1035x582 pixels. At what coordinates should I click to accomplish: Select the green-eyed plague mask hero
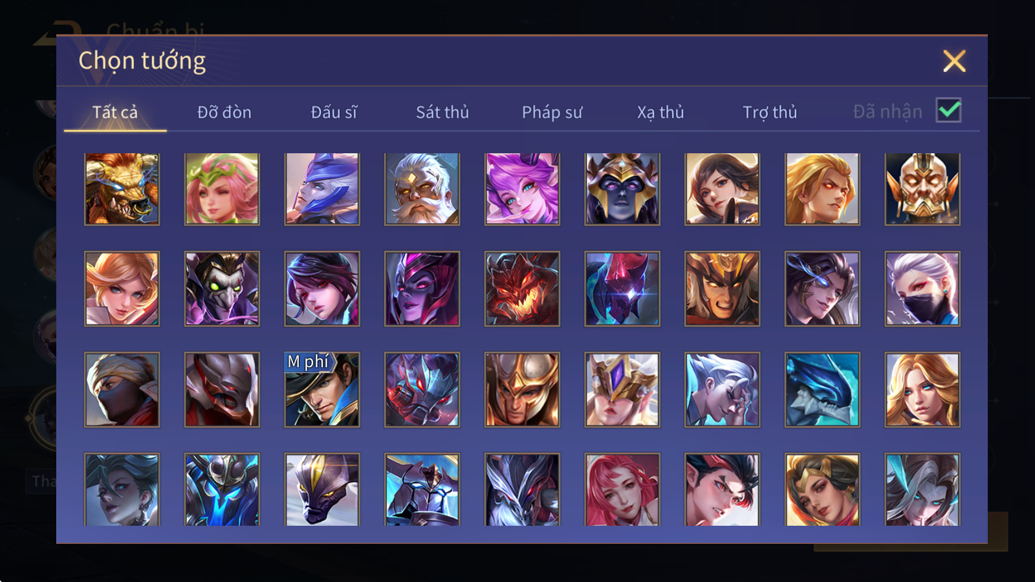(x=222, y=289)
